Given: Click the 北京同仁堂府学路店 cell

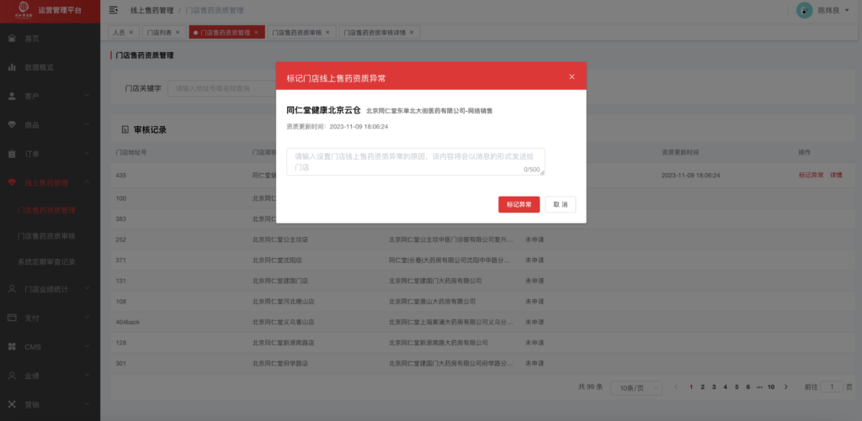Looking at the screenshot, I should click(280, 363).
